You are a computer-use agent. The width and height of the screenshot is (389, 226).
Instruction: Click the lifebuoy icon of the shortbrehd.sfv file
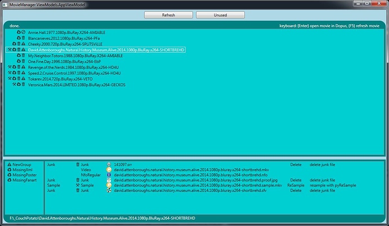109,191
